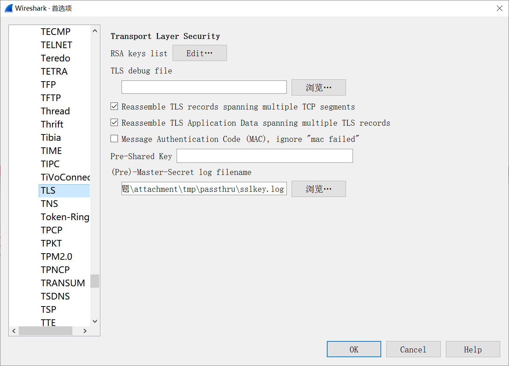Select TSP protocol entry
Viewport: 509px width, 366px height.
coord(48,309)
